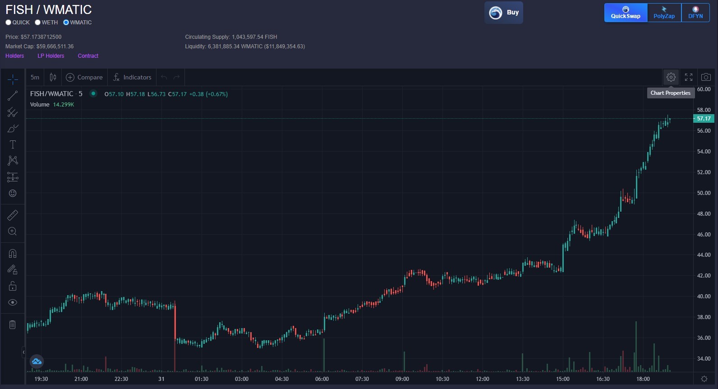The width and height of the screenshot is (718, 389).
Task: Click the Buy button
Action: pos(504,13)
